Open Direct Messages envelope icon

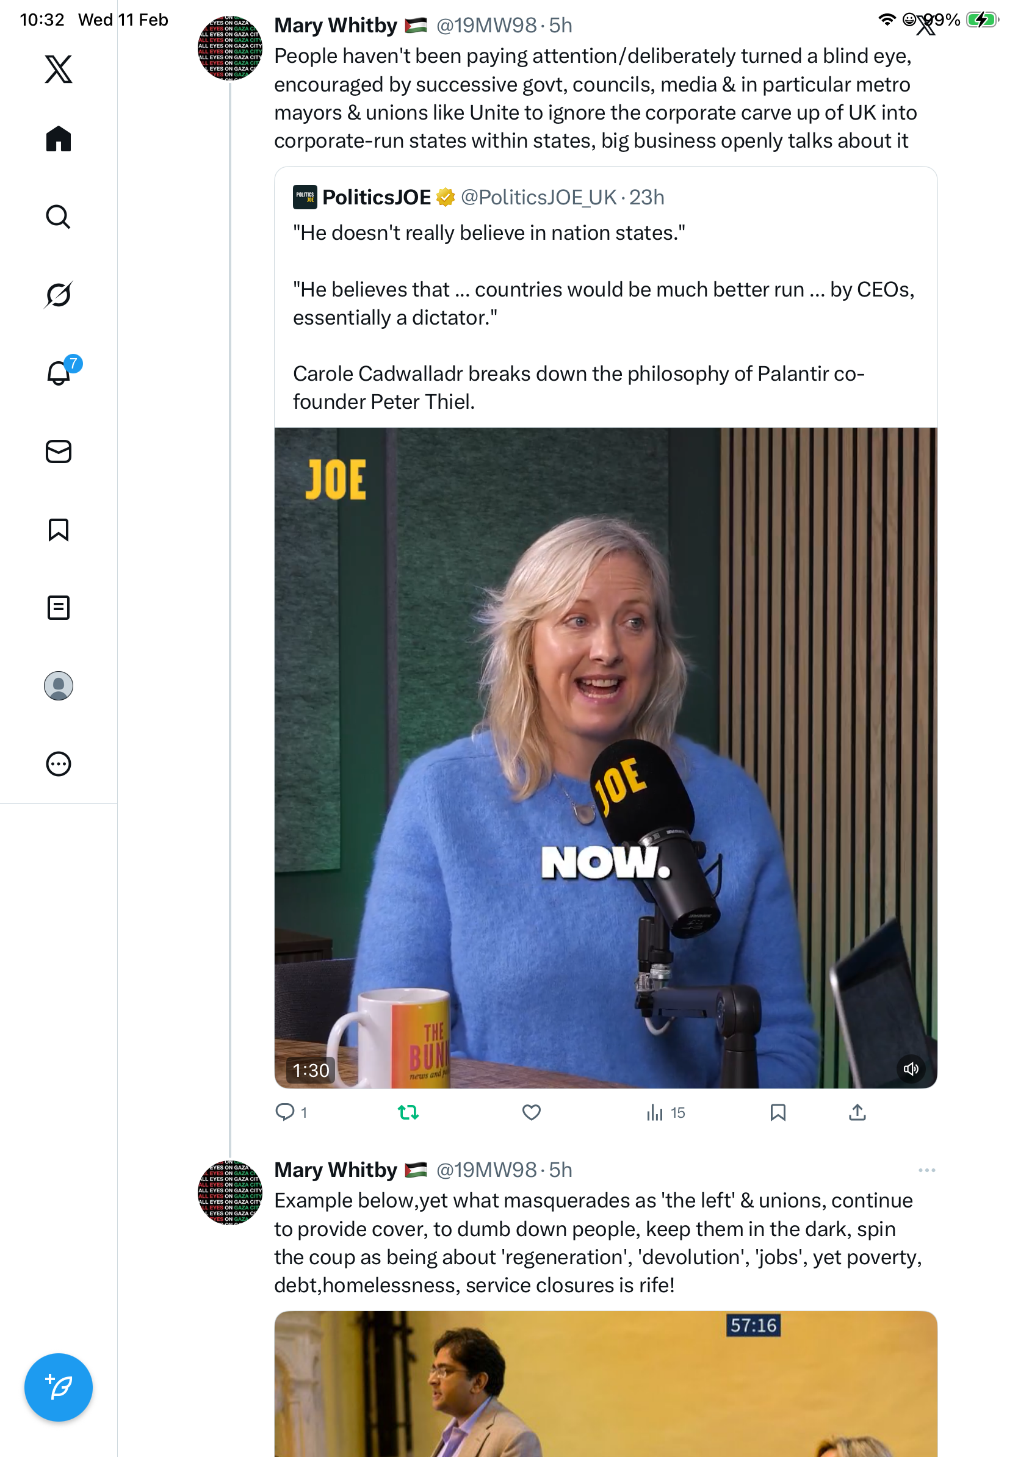coord(59,451)
